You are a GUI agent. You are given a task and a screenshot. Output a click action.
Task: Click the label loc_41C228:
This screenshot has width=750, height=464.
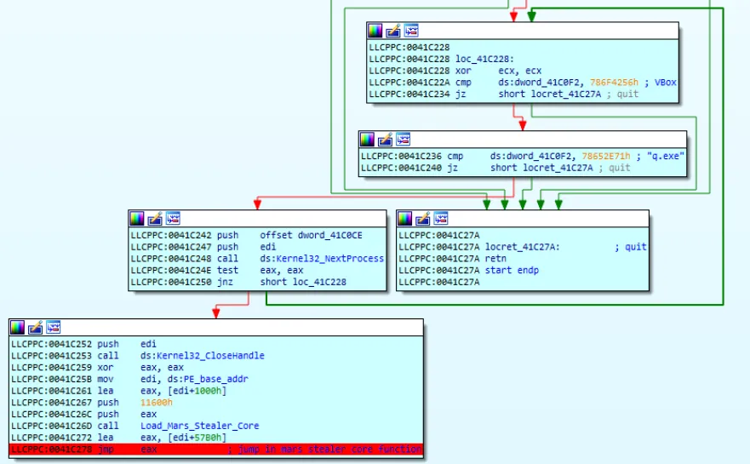(x=484, y=59)
